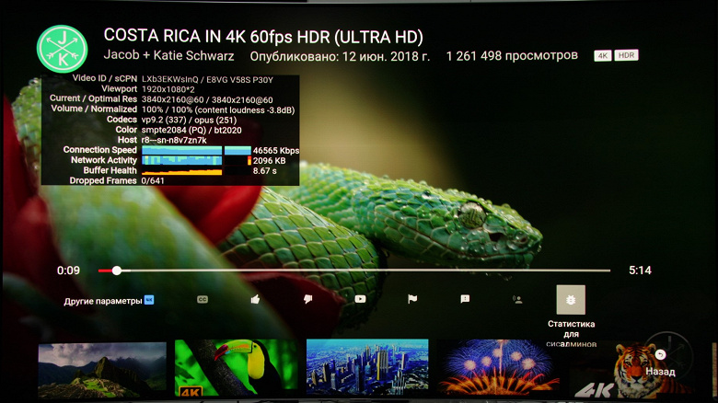This screenshot has height=403, width=718.
Task: Click the Host value r8---sn-n8v7zn7k
Action: [x=174, y=140]
